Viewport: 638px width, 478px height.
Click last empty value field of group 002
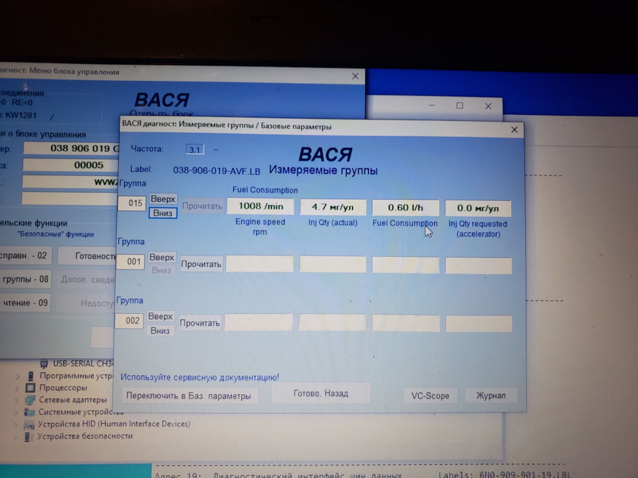(478, 324)
